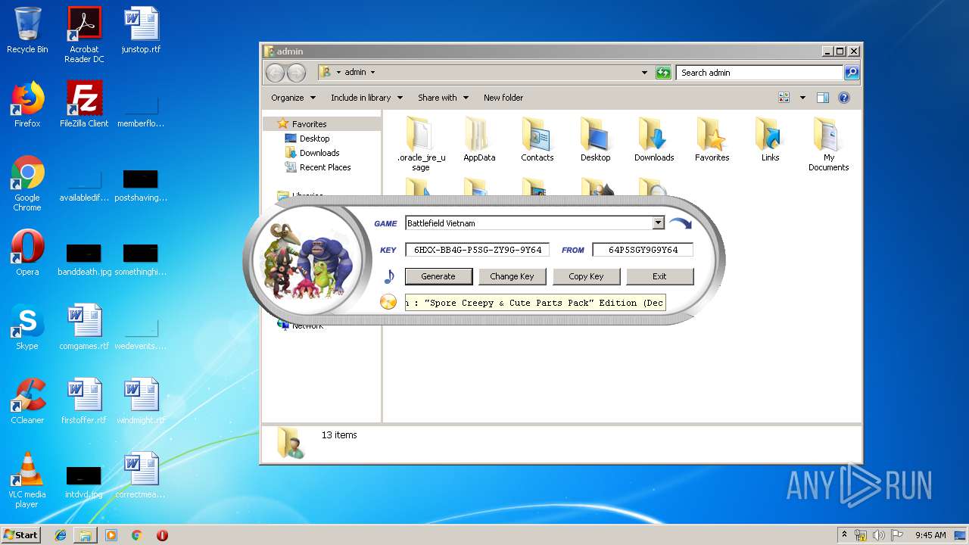
Task: Click the admin breadcrumb in address bar
Action: pos(355,73)
